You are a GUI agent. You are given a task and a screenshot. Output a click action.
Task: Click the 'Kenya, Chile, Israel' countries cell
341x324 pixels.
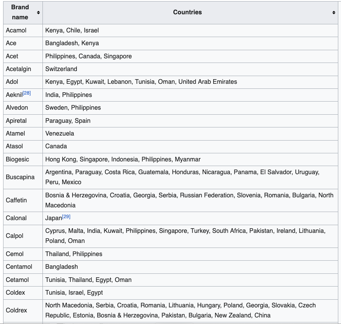click(190, 31)
